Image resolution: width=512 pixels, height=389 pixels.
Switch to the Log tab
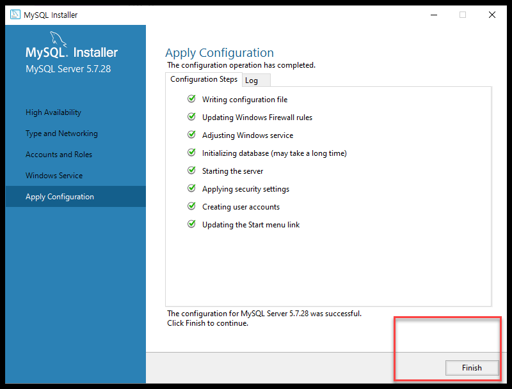[257, 80]
